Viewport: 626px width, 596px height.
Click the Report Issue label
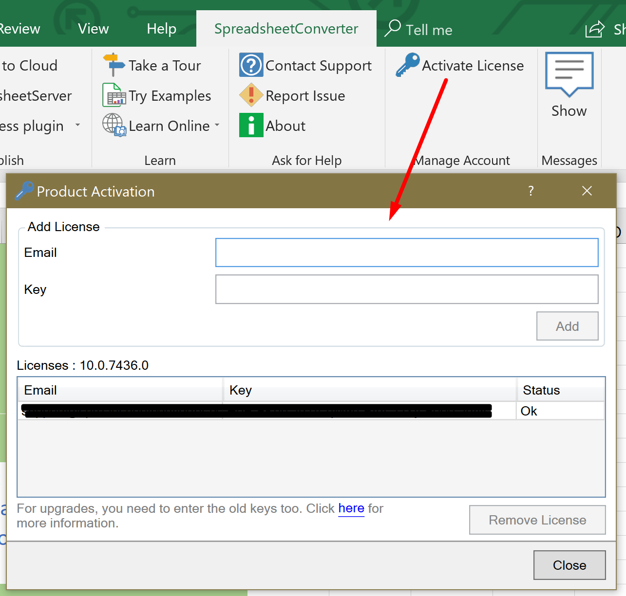tap(305, 96)
